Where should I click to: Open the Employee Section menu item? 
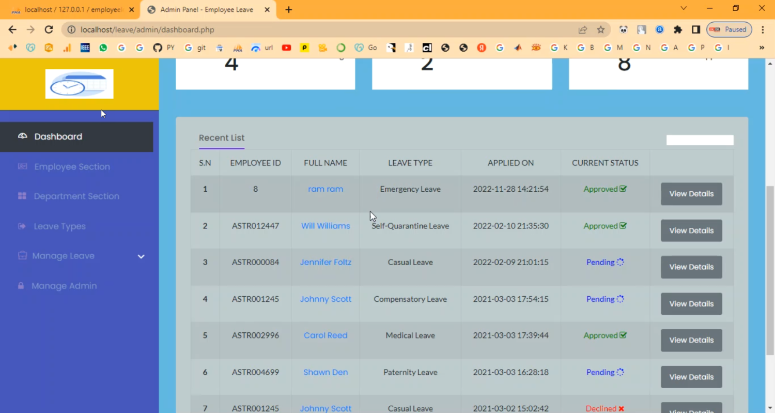coord(72,166)
